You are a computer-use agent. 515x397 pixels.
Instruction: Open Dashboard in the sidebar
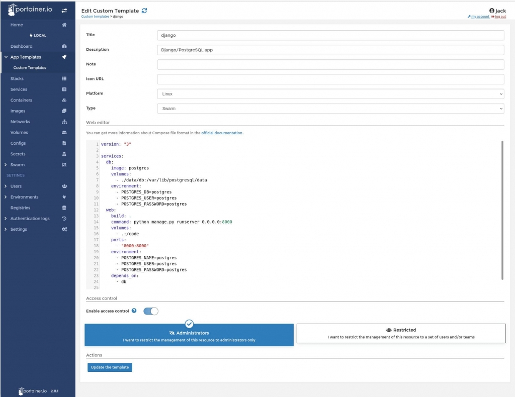[x=21, y=46]
